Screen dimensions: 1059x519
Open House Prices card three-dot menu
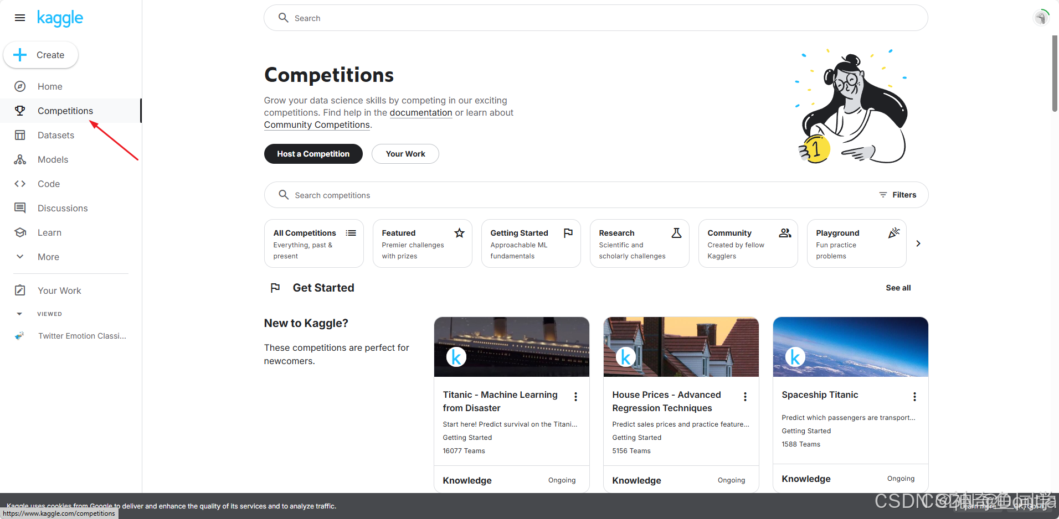[x=746, y=397]
